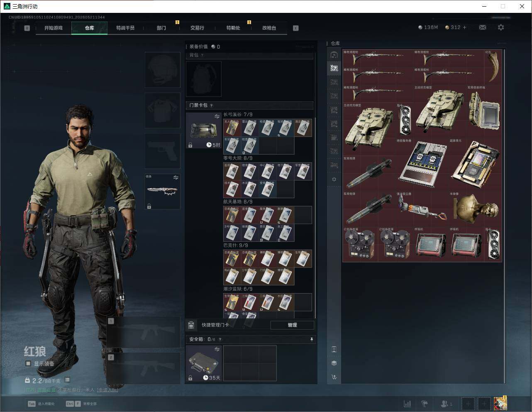Screen dimensions: 532x412
Task: Open the IV extension box just above the sidebar gear
Action: pyautogui.click(x=334, y=165)
